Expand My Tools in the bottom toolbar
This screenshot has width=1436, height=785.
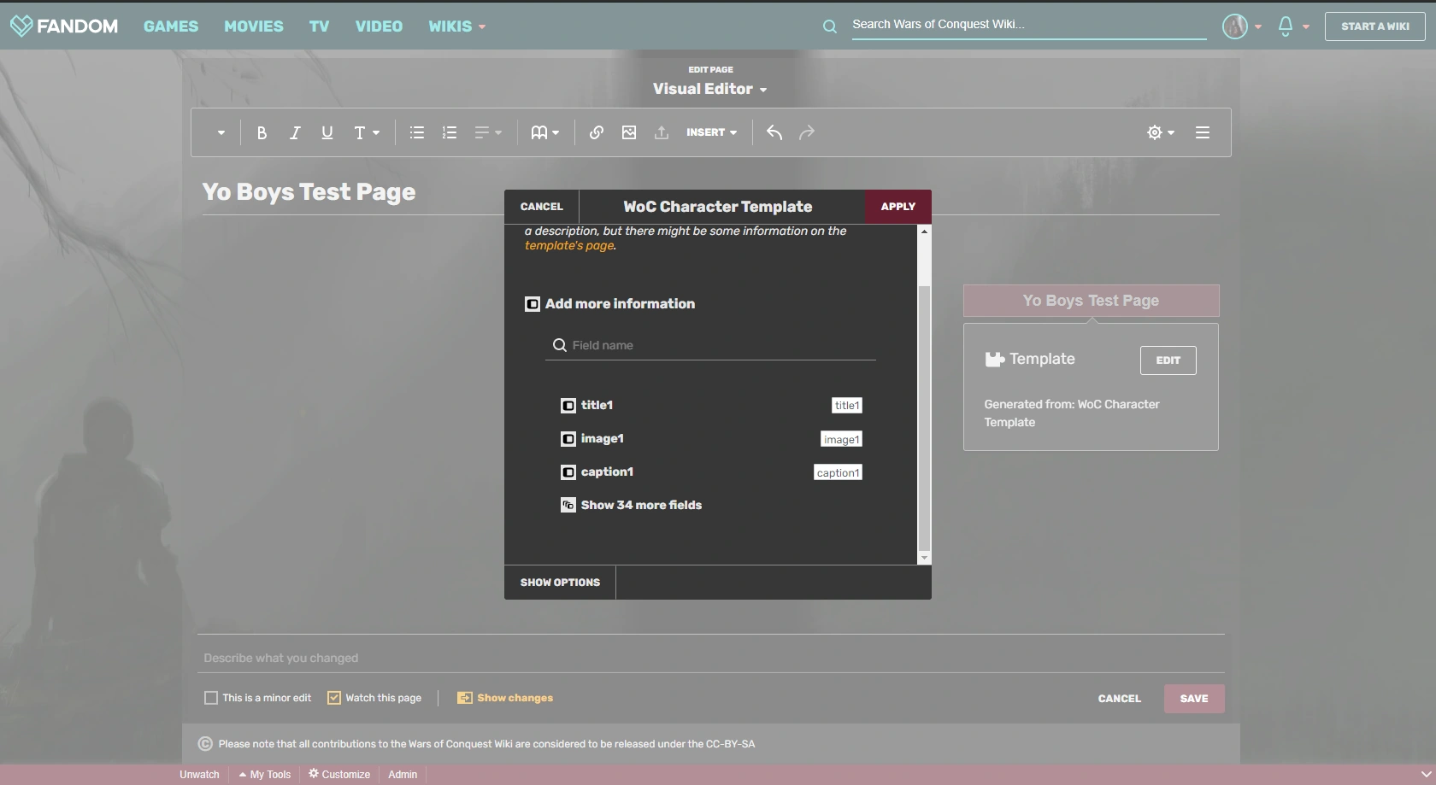[x=265, y=775]
